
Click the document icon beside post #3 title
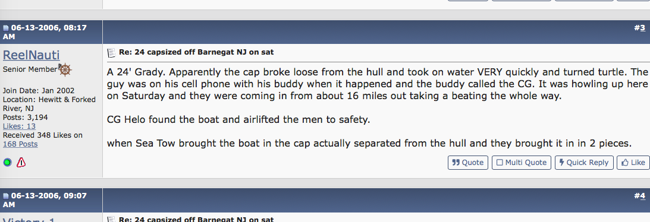click(x=111, y=53)
